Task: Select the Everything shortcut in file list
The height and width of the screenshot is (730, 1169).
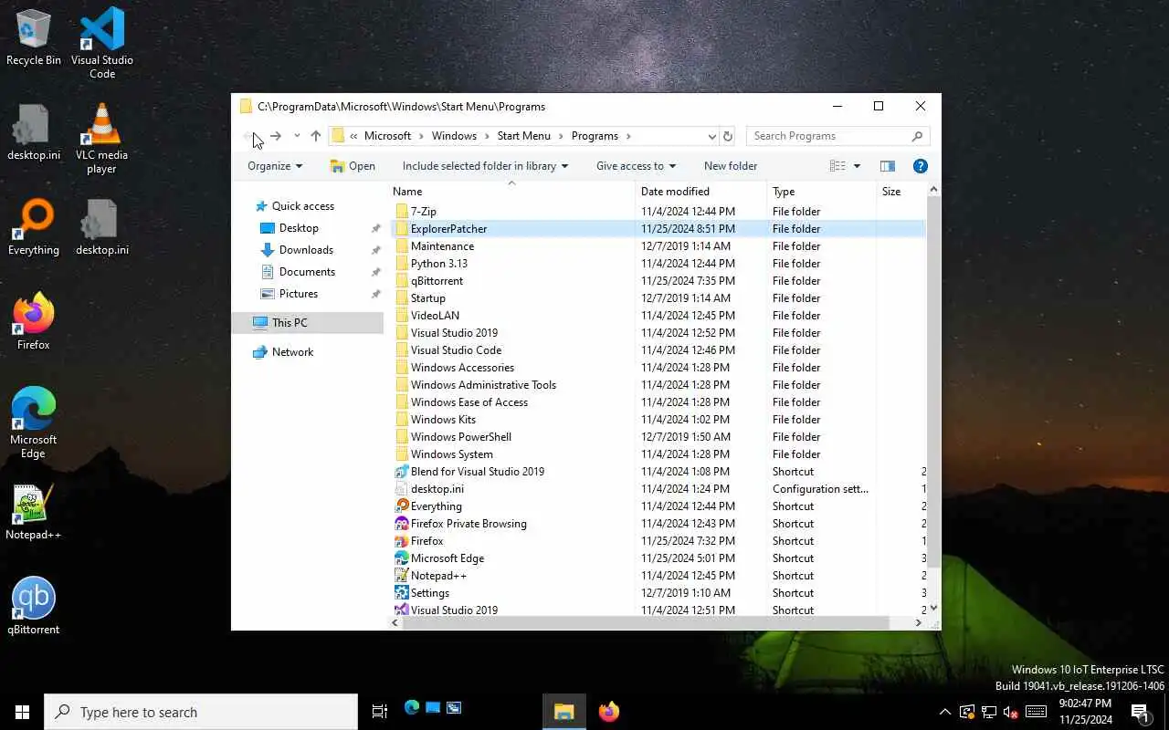Action: (x=436, y=506)
